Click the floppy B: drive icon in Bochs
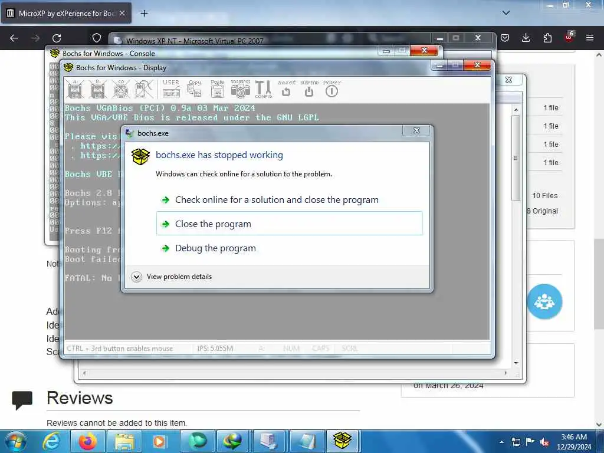Image resolution: width=604 pixels, height=453 pixels. pos(98,89)
